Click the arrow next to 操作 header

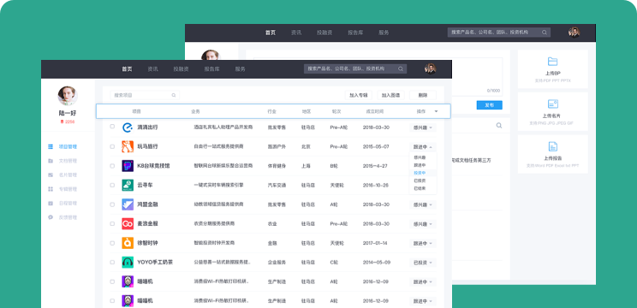point(436,111)
